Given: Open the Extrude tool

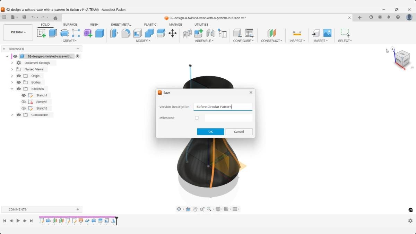Looking at the screenshot, I should (x=52, y=33).
